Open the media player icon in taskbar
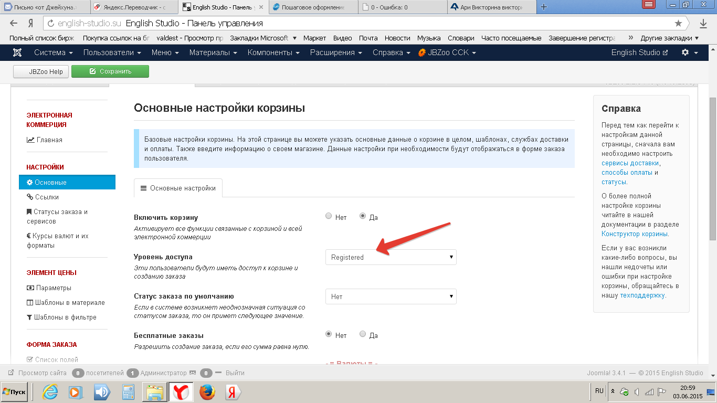 click(76, 392)
